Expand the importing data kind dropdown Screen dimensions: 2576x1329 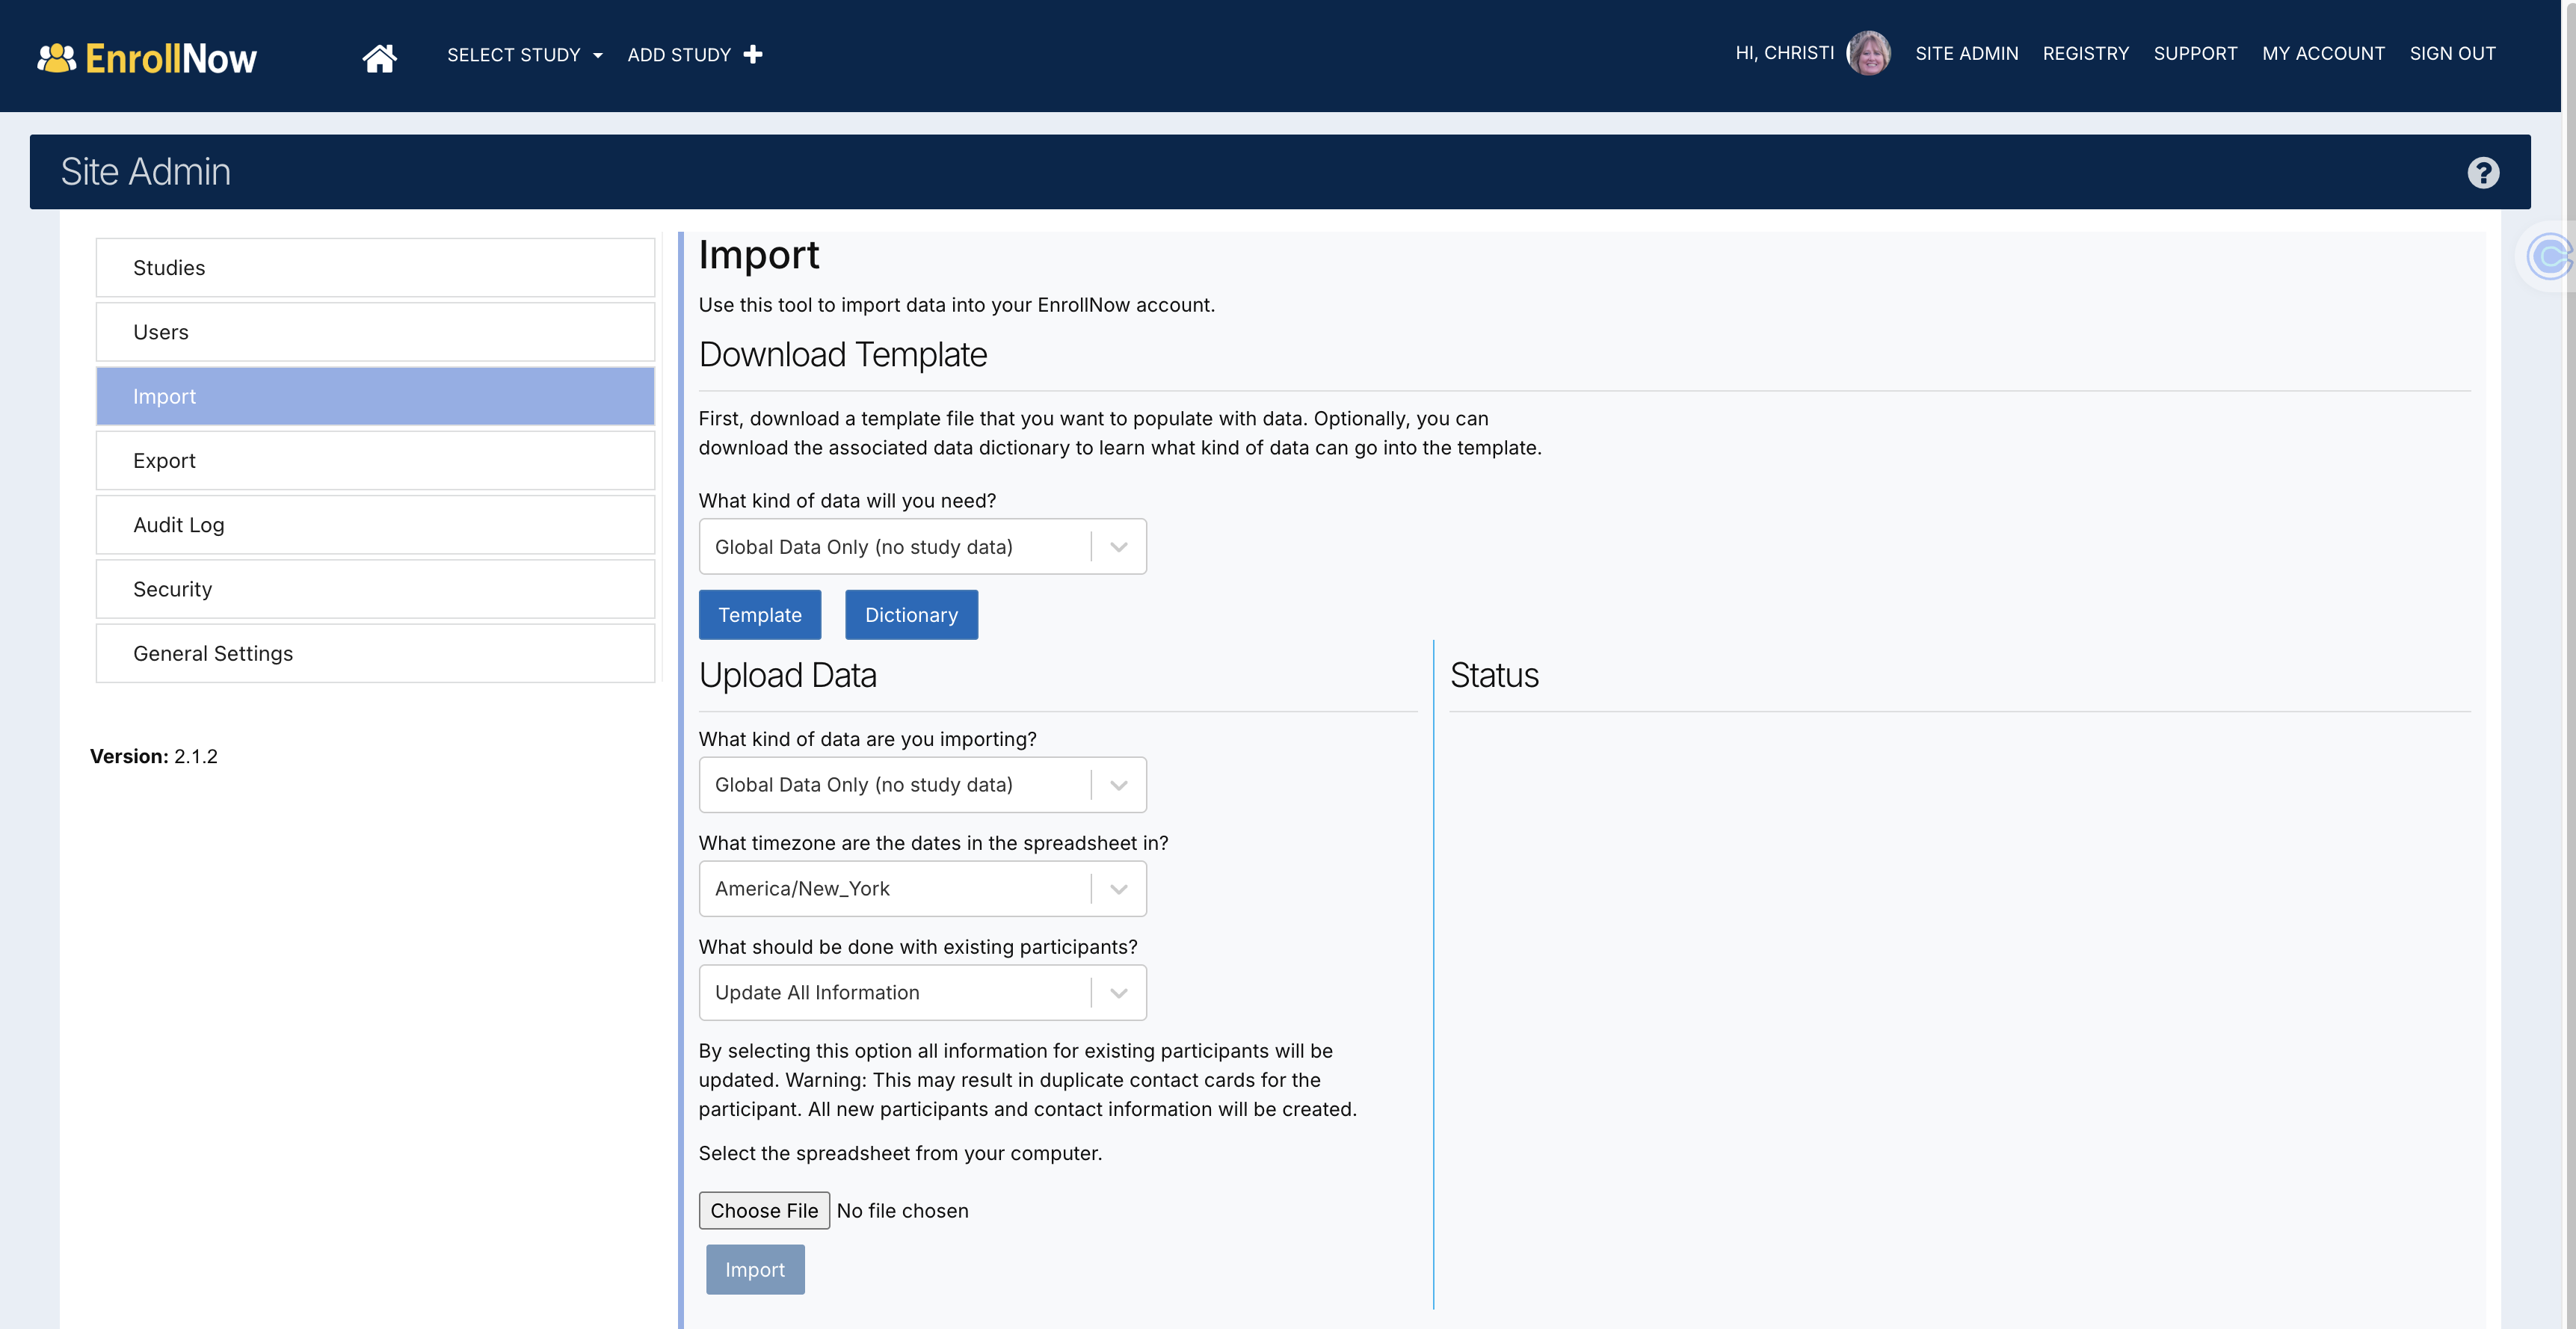921,785
